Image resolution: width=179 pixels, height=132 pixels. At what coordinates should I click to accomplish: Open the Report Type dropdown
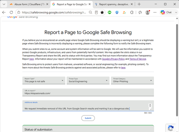[44, 80]
